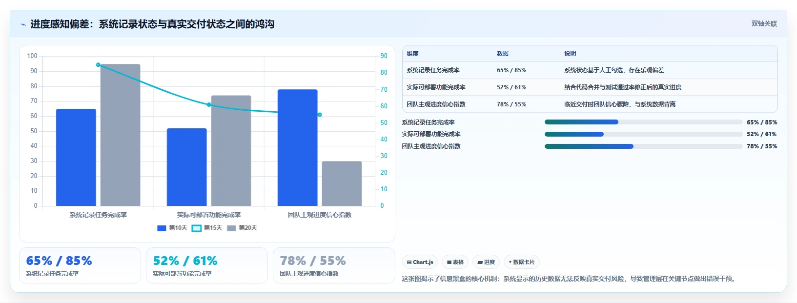Click x-axis label 实际可部署功能完成率 under the chart
Viewport: 797px width, 303px height.
tap(209, 215)
